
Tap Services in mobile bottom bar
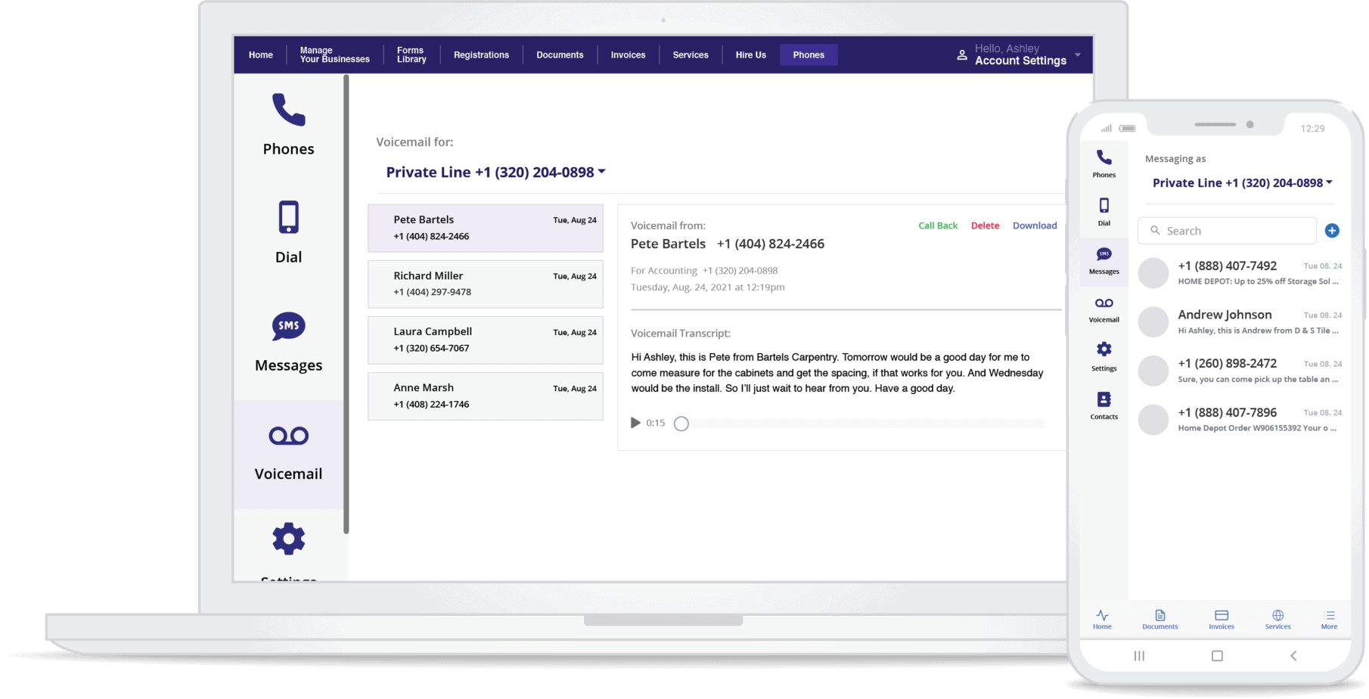pyautogui.click(x=1277, y=620)
